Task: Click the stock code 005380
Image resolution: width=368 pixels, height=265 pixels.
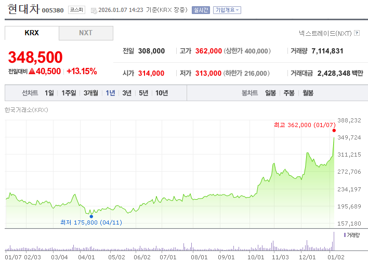Action: click(x=53, y=10)
